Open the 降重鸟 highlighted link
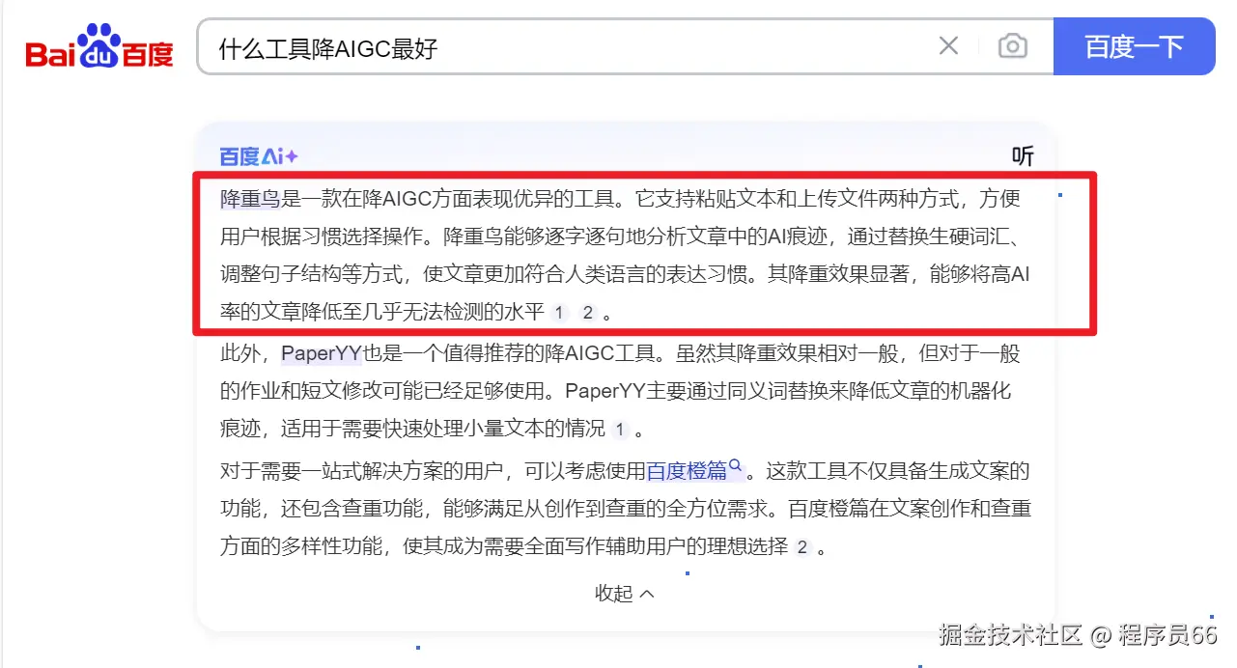The image size is (1237, 668). [250, 200]
